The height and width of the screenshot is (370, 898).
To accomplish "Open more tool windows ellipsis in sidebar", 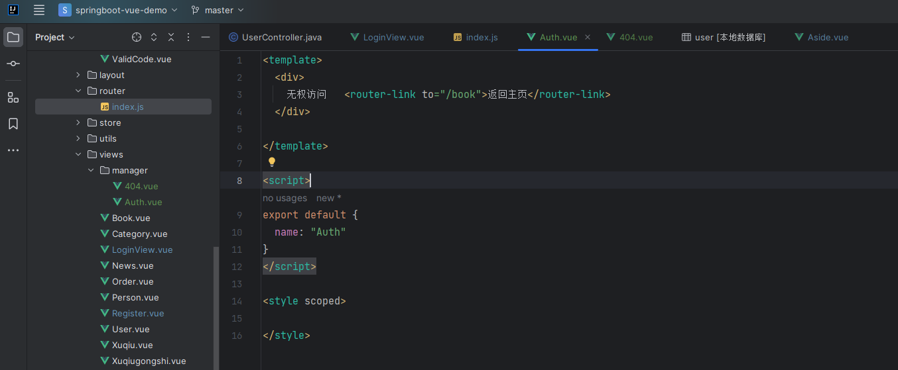I will [13, 150].
